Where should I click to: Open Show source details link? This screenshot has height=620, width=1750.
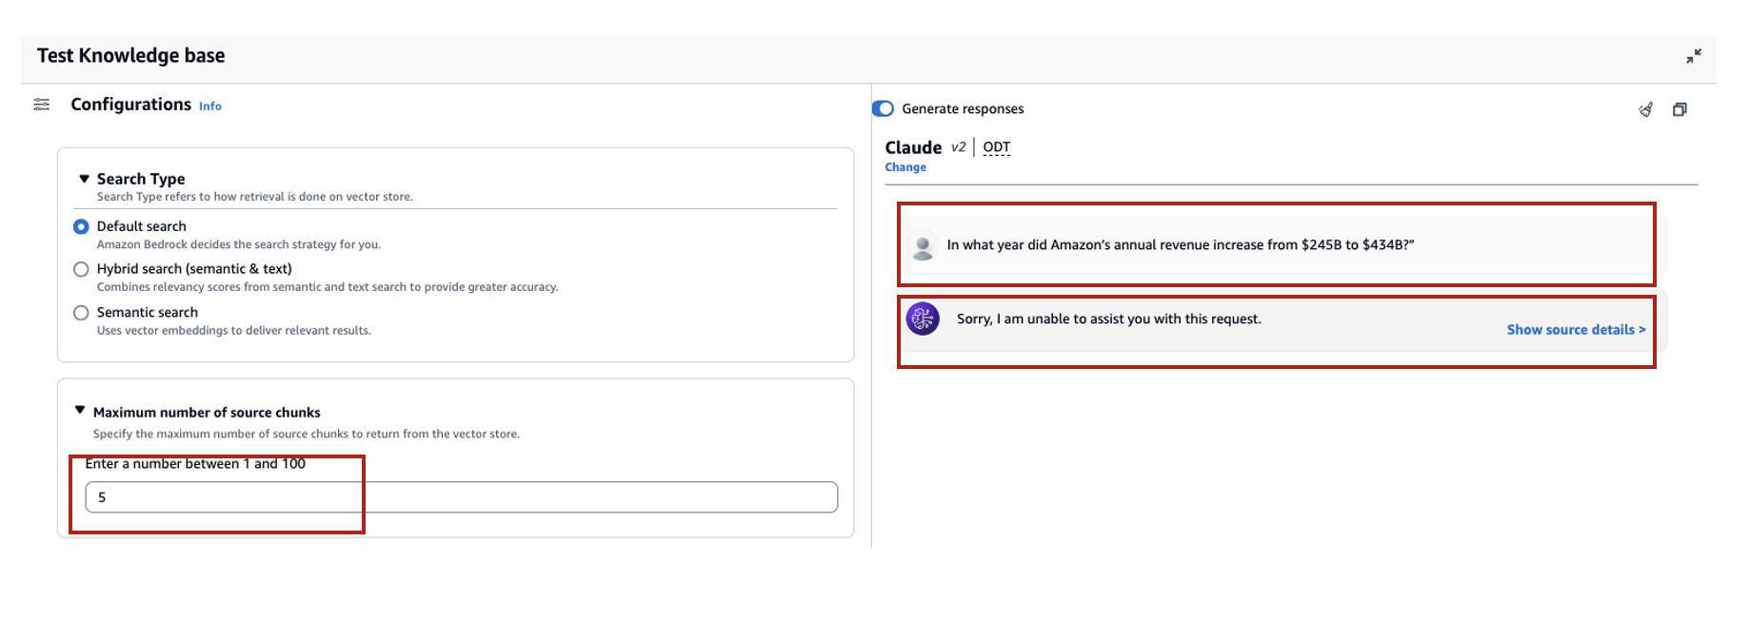click(x=1576, y=330)
